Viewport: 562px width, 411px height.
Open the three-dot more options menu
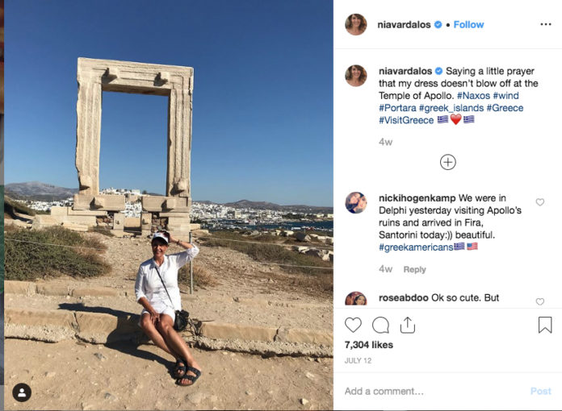coord(546,25)
